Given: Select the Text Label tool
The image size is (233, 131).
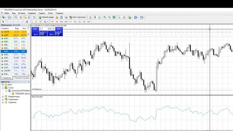Looking at the screenshot, I should [x=40, y=22].
